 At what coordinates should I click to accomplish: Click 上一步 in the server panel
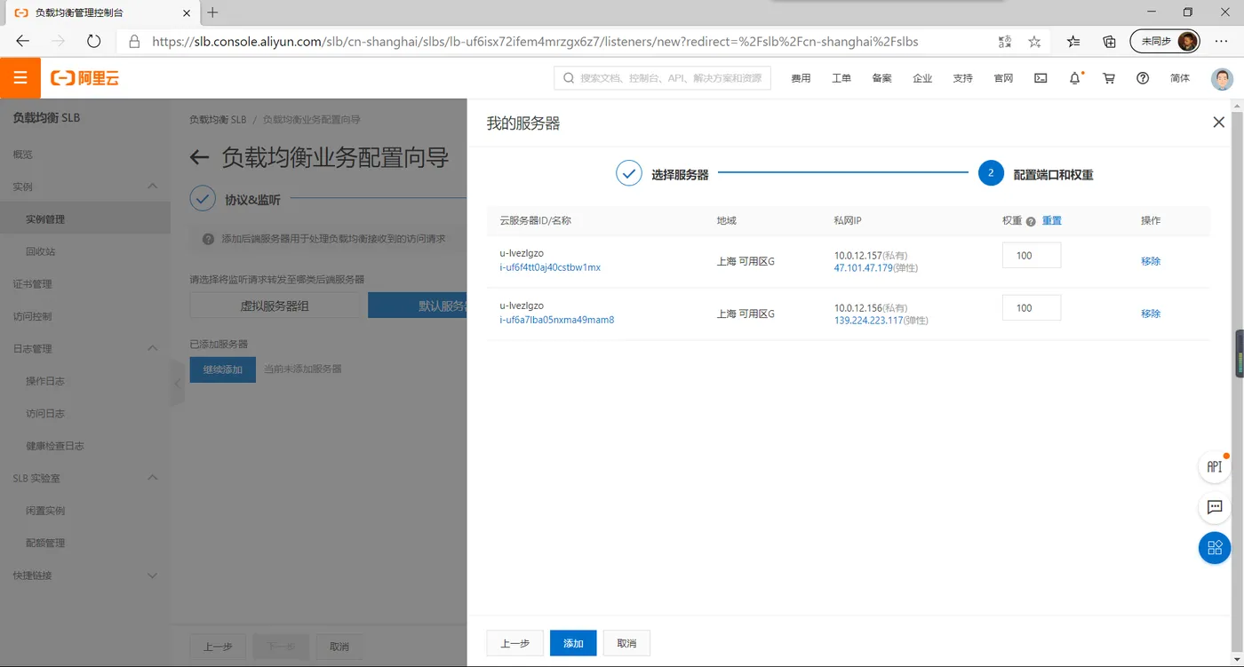(514, 643)
